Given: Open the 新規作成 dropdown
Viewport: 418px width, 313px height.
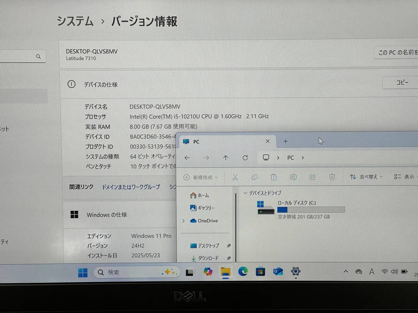Looking at the screenshot, I should tap(201, 177).
